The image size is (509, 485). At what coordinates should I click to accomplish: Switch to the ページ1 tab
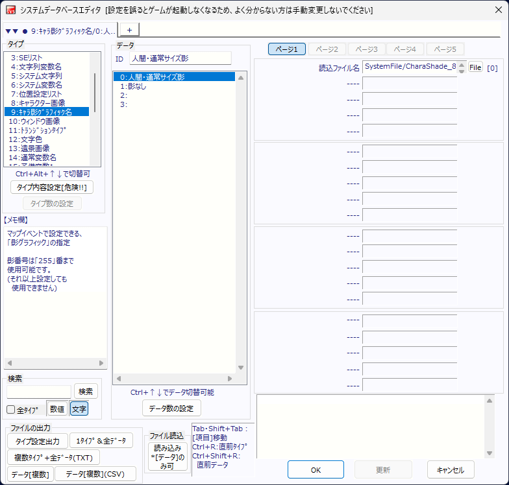(x=286, y=49)
